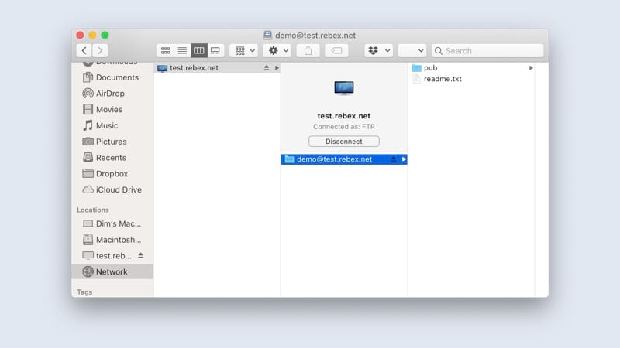Zoom the Finder window with green button
This screenshot has width=620, height=348.
[105, 35]
